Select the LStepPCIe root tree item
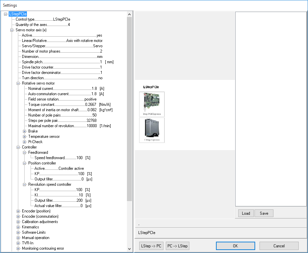Image resolution: width=308 pixels, height=253 pixels. tap(18, 14)
